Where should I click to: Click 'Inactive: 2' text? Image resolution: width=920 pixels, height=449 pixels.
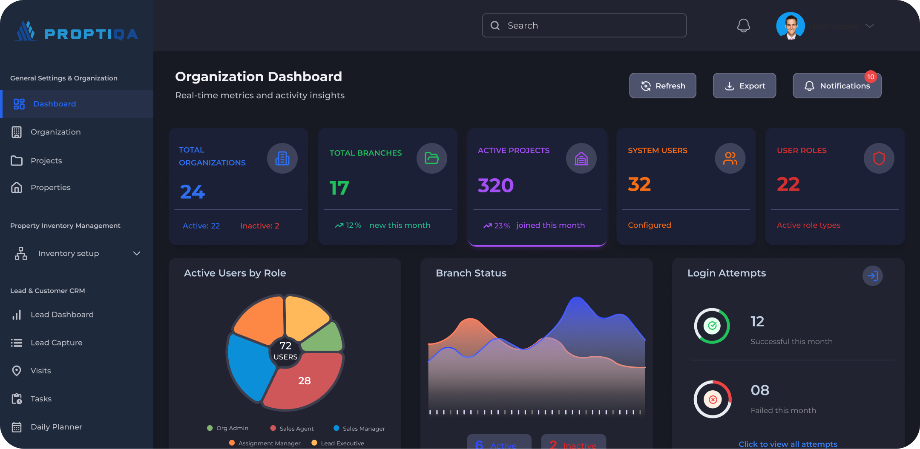260,226
